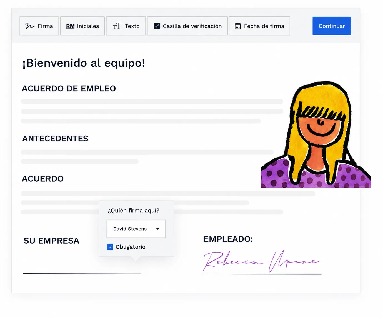383x317 pixels.
Task: Click the ¡Bienvenido al equipo! heading
Action: 84,63
